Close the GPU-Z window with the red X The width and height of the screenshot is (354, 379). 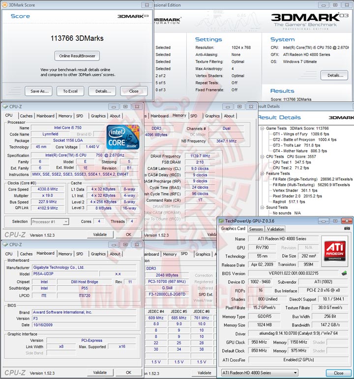point(347,221)
